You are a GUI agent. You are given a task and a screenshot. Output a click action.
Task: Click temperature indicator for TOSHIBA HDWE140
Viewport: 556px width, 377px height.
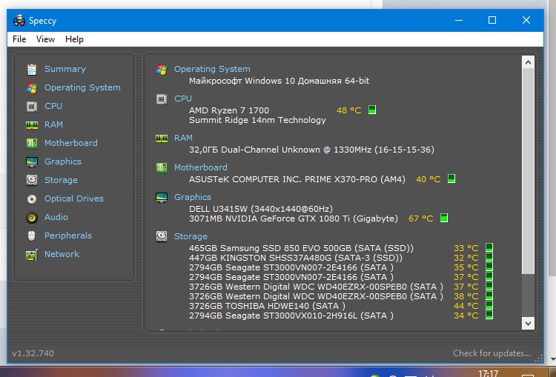click(x=489, y=305)
